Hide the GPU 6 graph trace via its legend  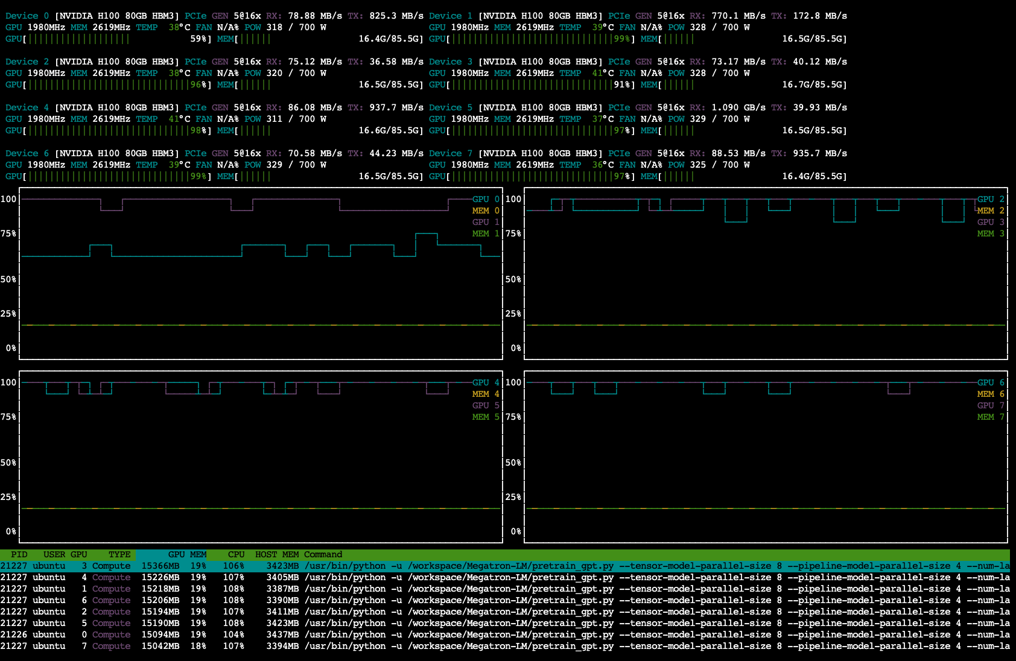[989, 382]
